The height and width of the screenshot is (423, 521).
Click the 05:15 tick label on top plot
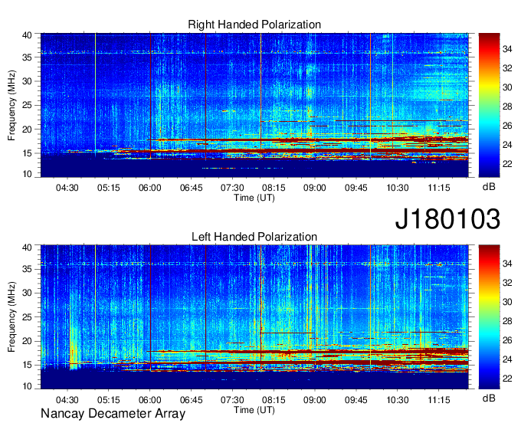(108, 188)
